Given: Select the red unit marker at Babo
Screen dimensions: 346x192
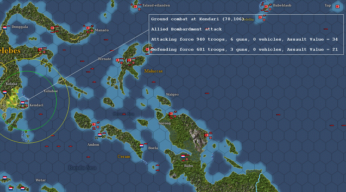Looking at the screenshot, I should pos(187,159).
